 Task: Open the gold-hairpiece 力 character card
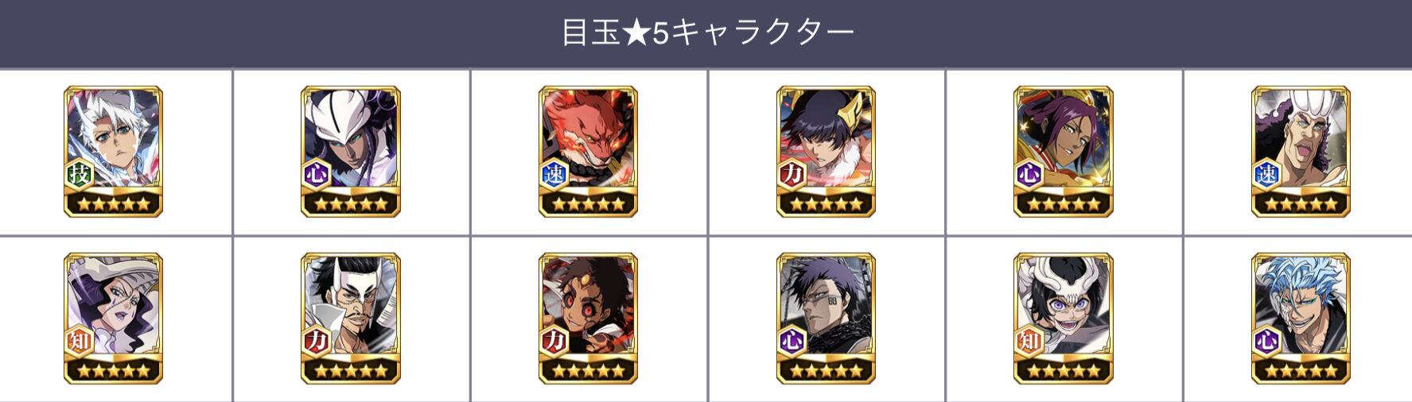[826, 152]
